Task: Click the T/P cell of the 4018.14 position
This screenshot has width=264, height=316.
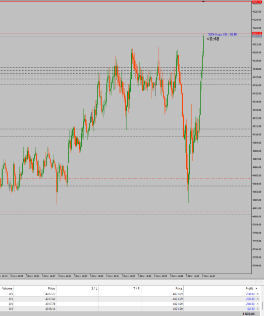Action: [120, 309]
